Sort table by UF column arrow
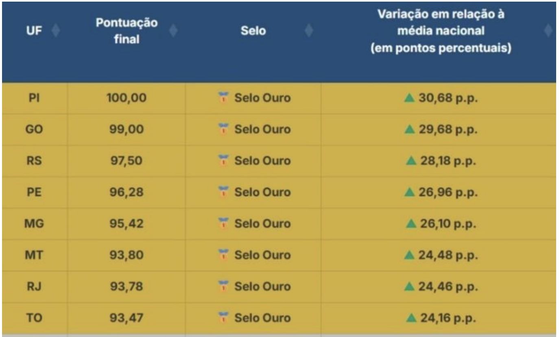 pyautogui.click(x=56, y=31)
